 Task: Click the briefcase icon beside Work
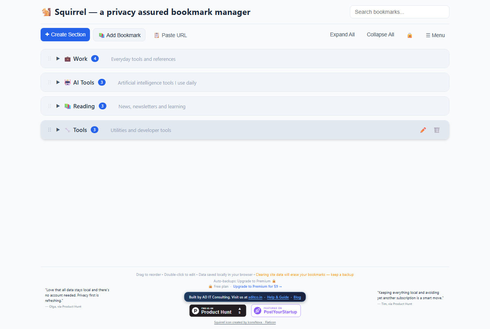67,59
